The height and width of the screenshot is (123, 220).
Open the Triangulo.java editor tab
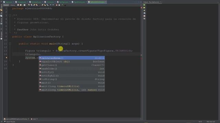point(22,2)
